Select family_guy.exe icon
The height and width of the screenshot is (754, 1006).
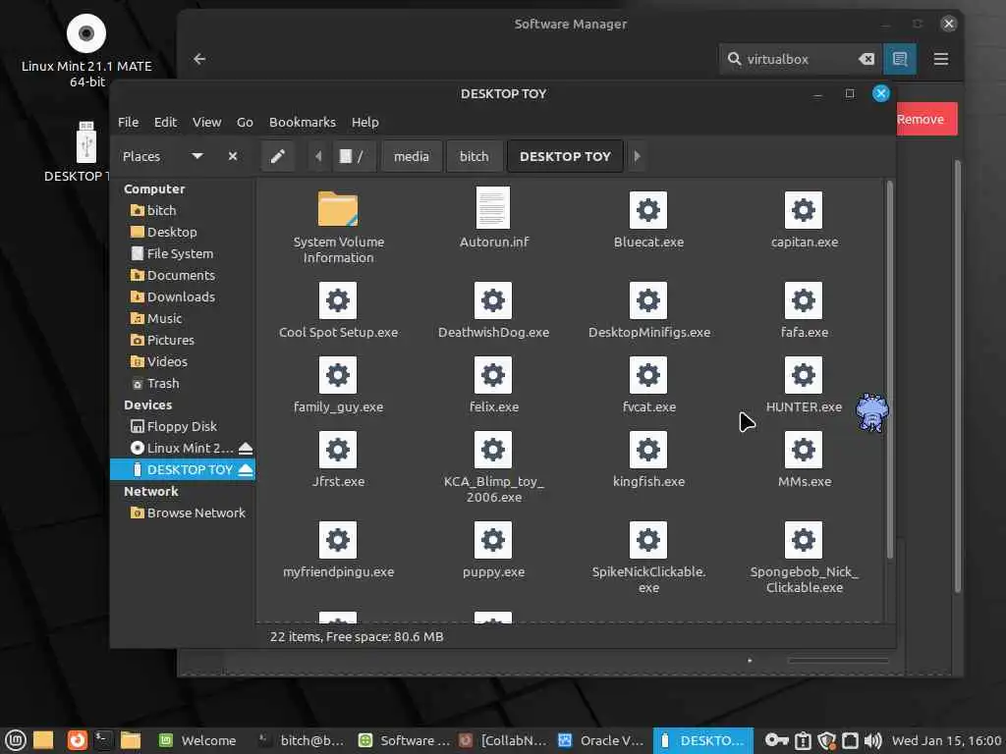tap(338, 375)
